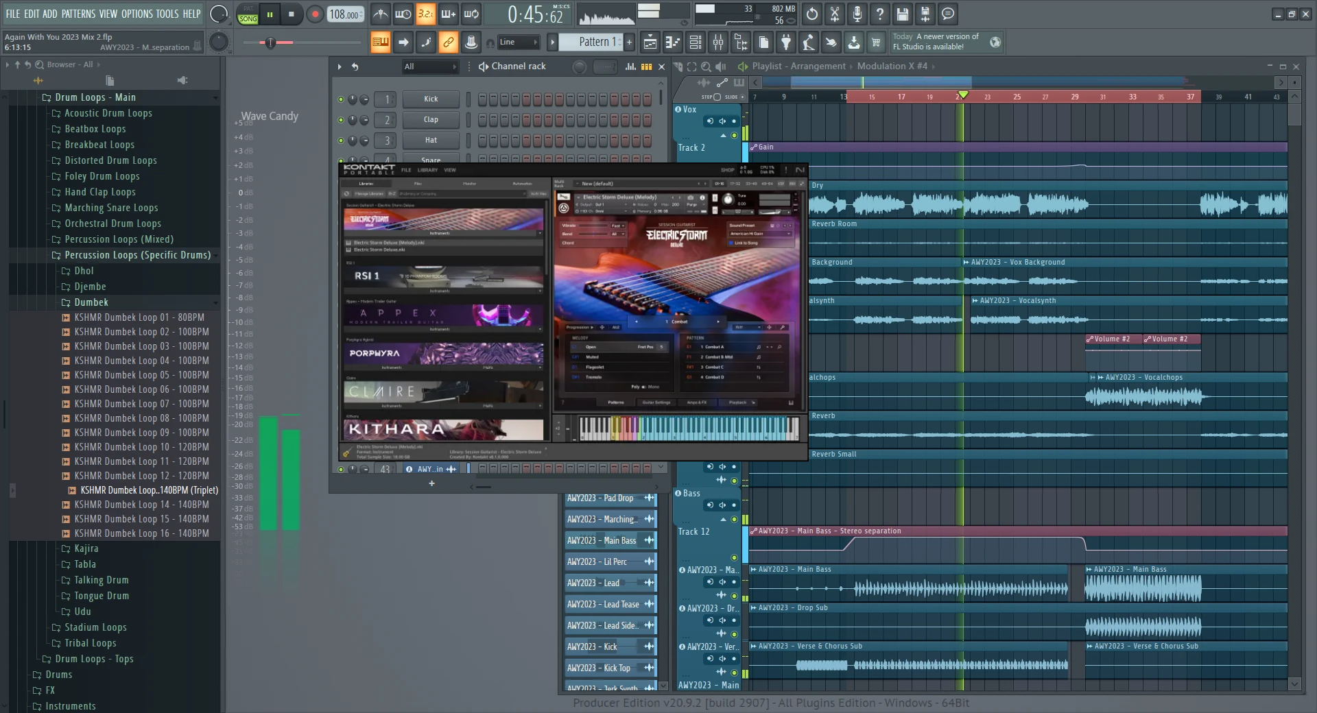Open the TOOLS menu
The image size is (1317, 713).
167,14
